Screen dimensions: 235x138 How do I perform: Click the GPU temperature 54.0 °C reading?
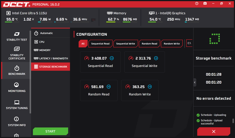click(155, 19)
